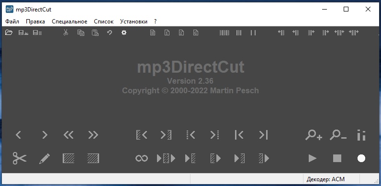This screenshot has width=381, height=186.
Task: Click the double right chevron fast-forward button
Action: (93, 135)
